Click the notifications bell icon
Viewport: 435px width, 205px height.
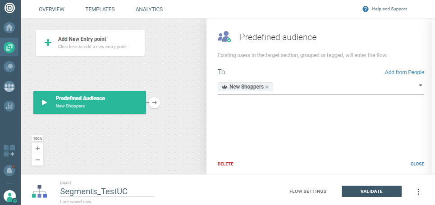(9, 170)
